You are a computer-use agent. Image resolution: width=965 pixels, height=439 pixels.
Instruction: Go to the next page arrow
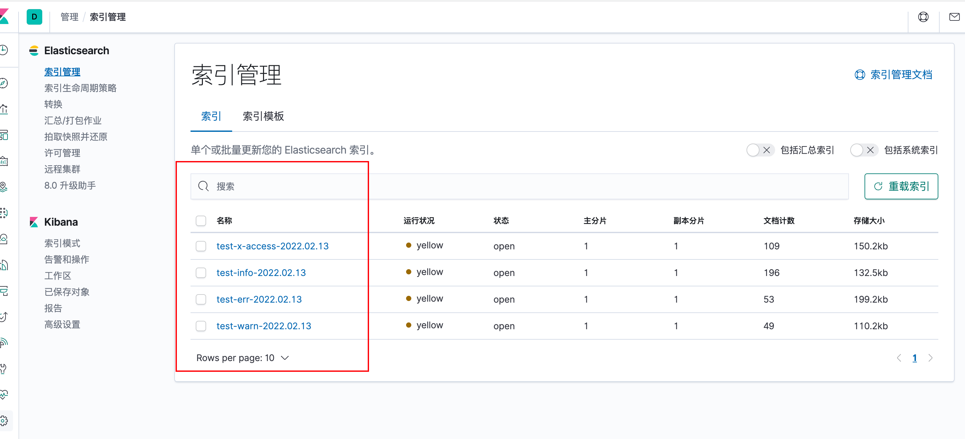point(931,358)
